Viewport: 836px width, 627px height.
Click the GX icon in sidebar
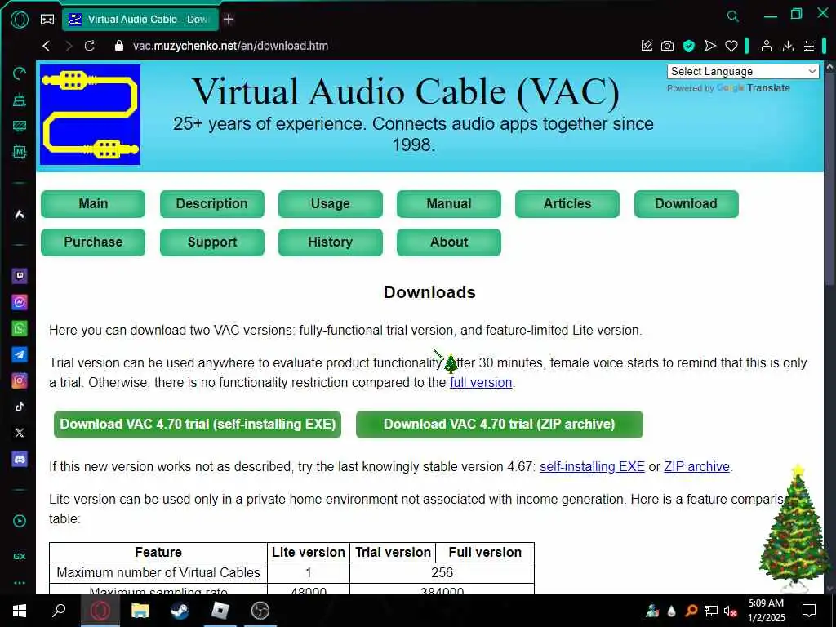point(20,556)
